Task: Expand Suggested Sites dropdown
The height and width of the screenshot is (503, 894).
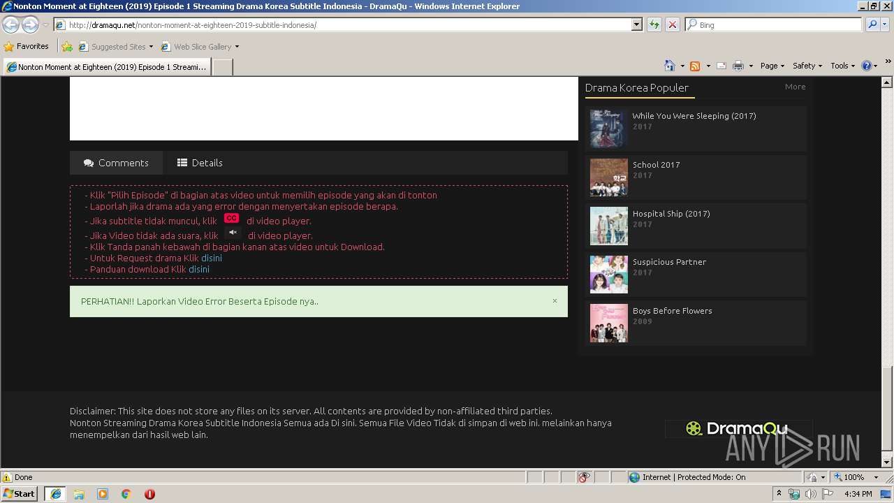Action: (x=151, y=47)
